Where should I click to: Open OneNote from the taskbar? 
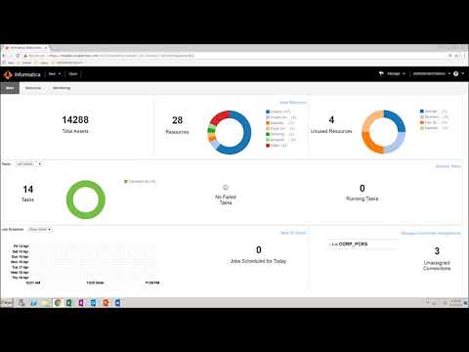click(81, 303)
